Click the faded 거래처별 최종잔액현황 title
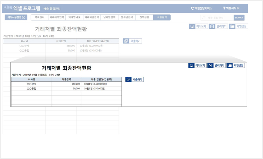This screenshot has width=263, height=159. (61, 29)
